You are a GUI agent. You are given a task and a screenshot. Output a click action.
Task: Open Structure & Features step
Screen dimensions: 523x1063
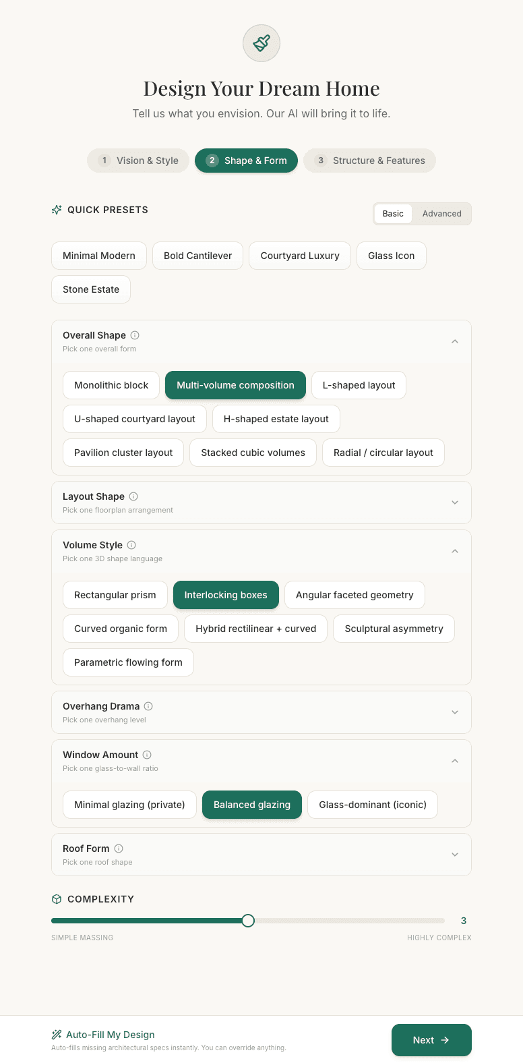click(x=369, y=161)
